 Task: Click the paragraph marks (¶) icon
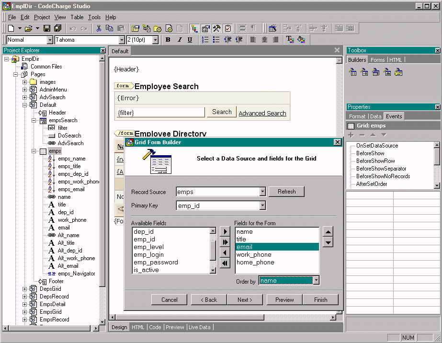(254, 28)
